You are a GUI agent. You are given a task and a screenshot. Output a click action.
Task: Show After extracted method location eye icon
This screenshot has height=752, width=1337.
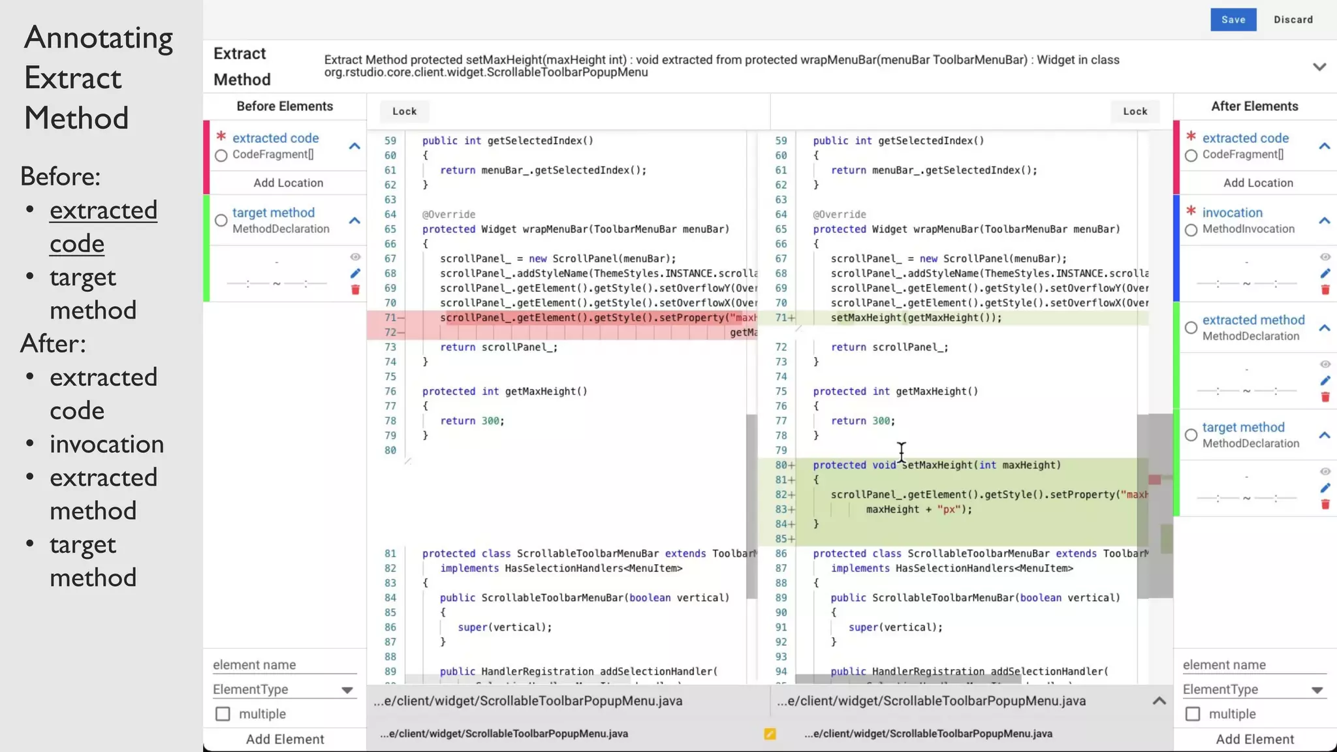click(x=1325, y=364)
